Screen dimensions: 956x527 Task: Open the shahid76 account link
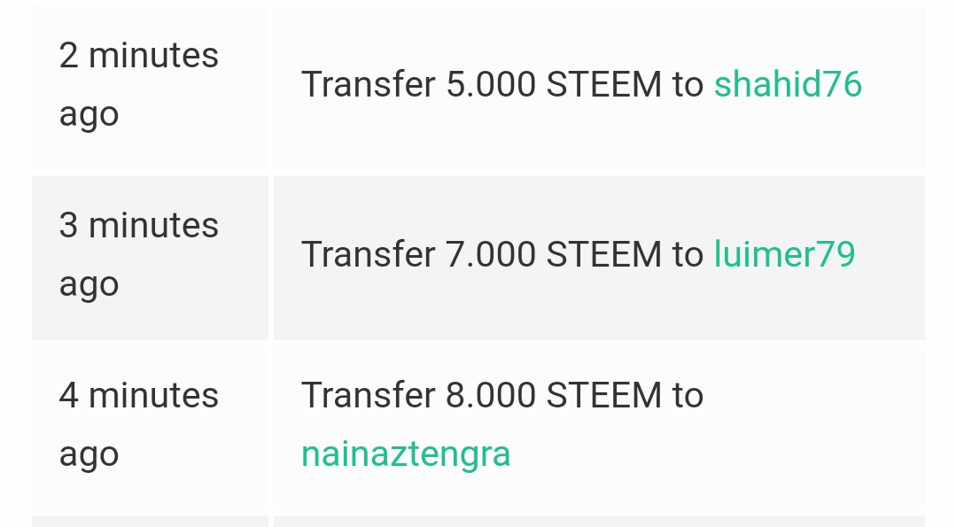point(788,85)
